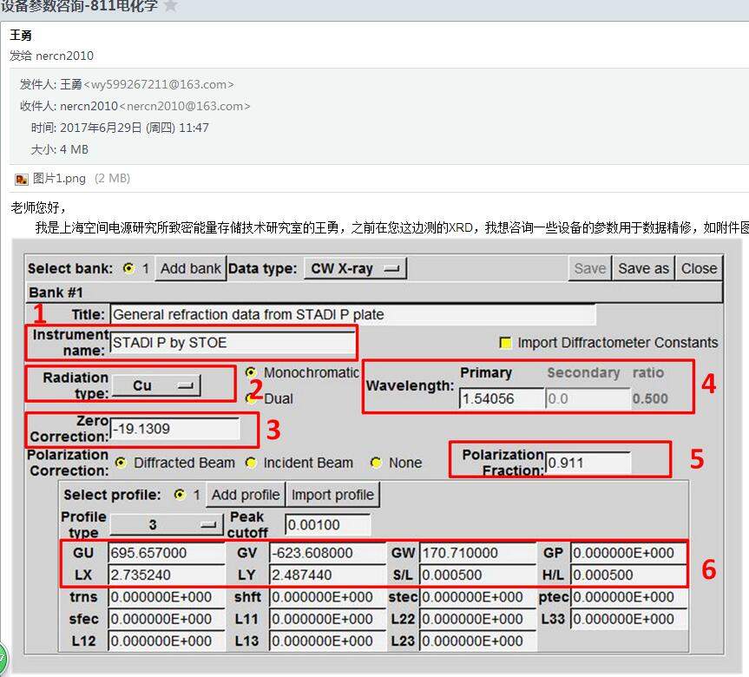This screenshot has height=677, width=749.
Task: Edit the trns value field
Action: [x=167, y=597]
